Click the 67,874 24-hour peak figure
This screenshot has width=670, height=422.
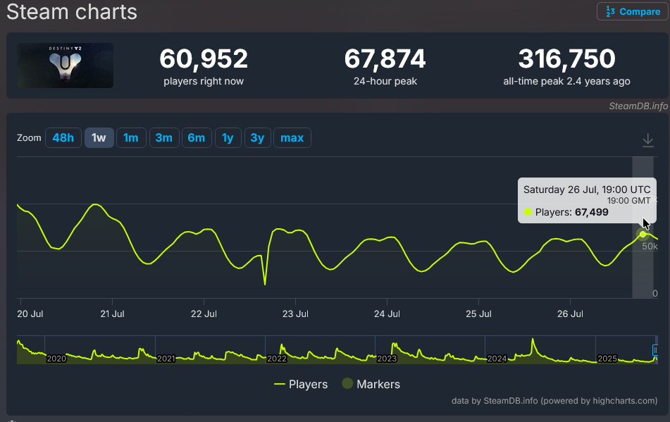(x=385, y=58)
